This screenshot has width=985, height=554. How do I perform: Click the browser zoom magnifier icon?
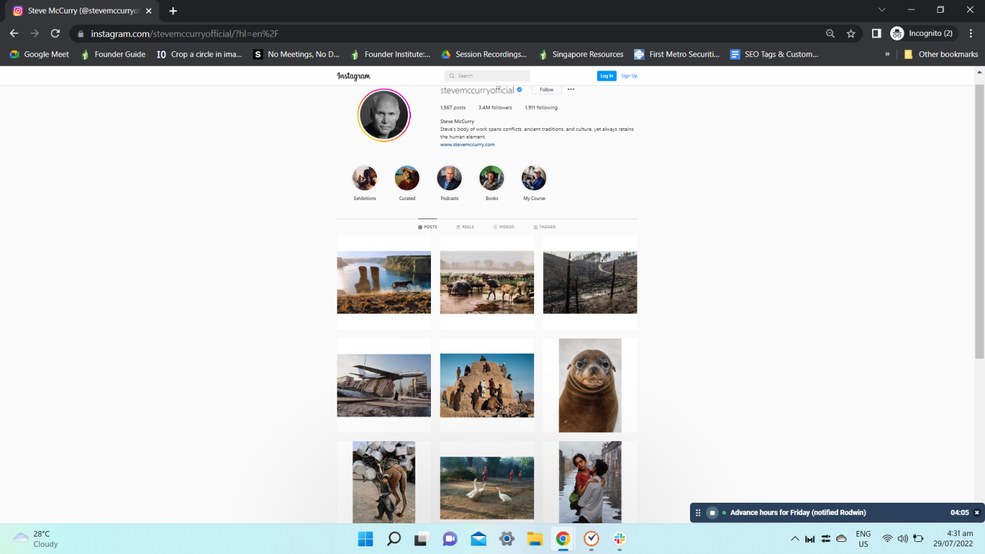pyautogui.click(x=830, y=33)
